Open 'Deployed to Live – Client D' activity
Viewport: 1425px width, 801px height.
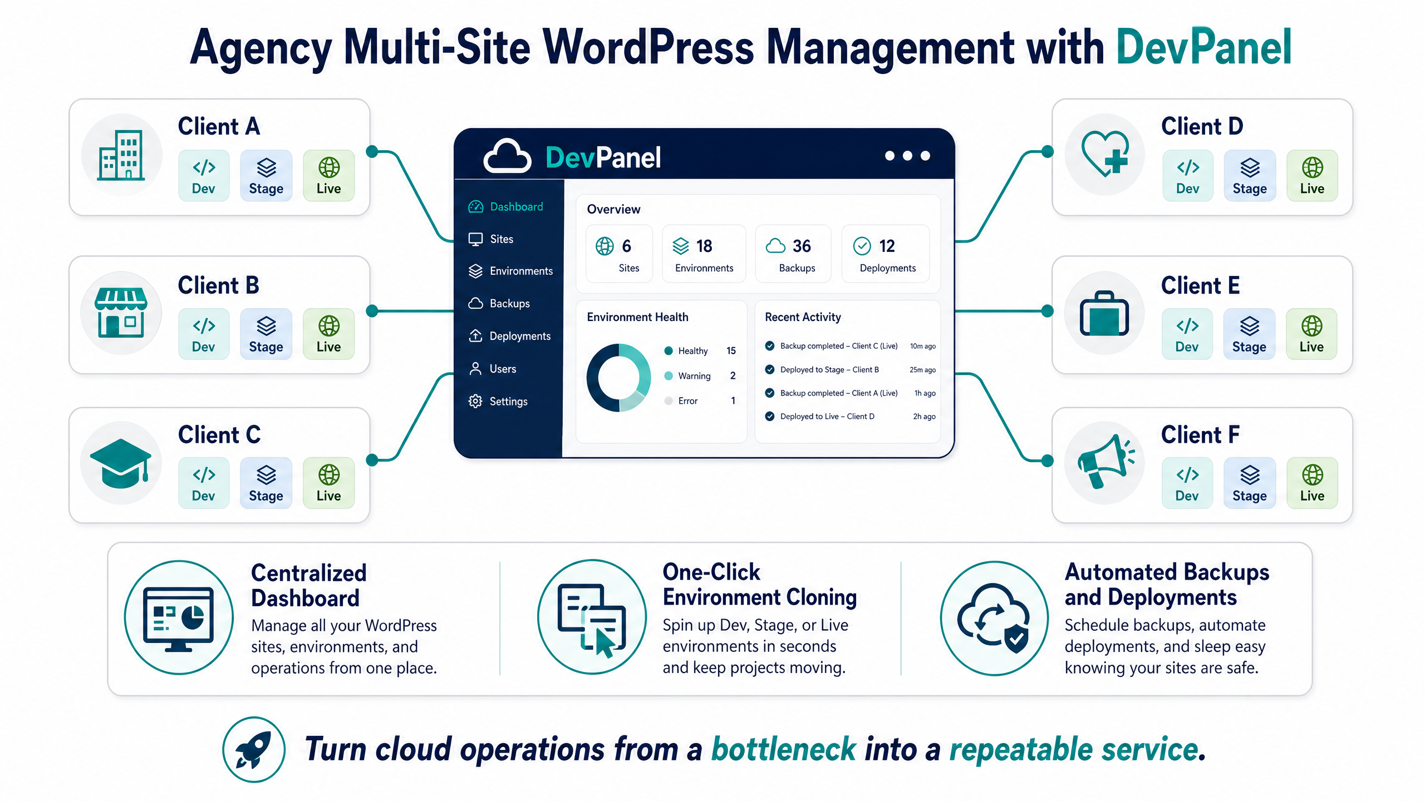pyautogui.click(x=850, y=417)
